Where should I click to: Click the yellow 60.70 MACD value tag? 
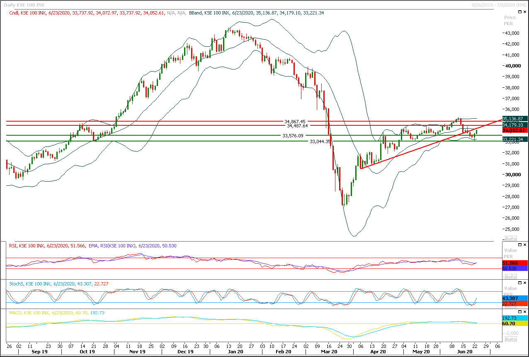(x=514, y=323)
